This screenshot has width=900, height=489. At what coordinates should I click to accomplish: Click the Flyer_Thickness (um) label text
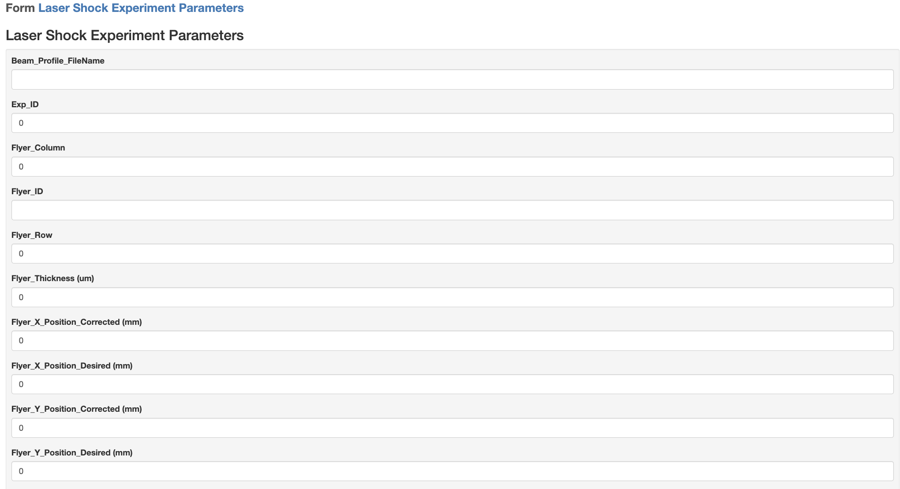52,278
